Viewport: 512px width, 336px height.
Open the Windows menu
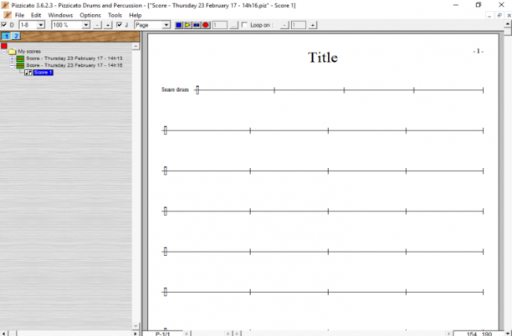[60, 15]
